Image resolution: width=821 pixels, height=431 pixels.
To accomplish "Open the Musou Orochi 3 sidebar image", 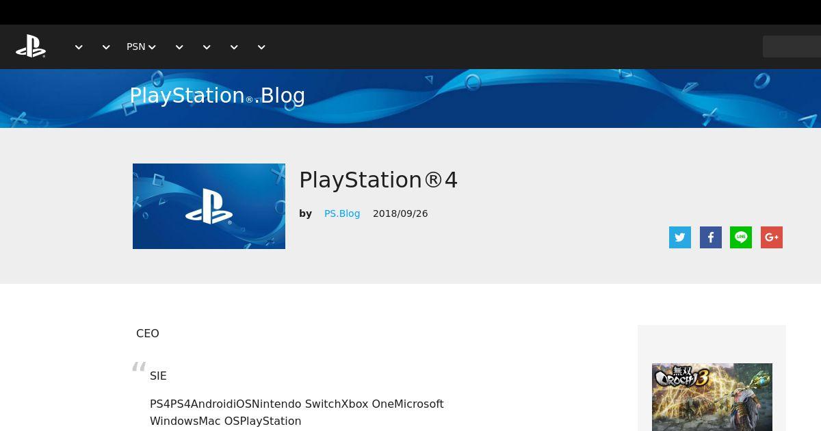I will click(712, 397).
